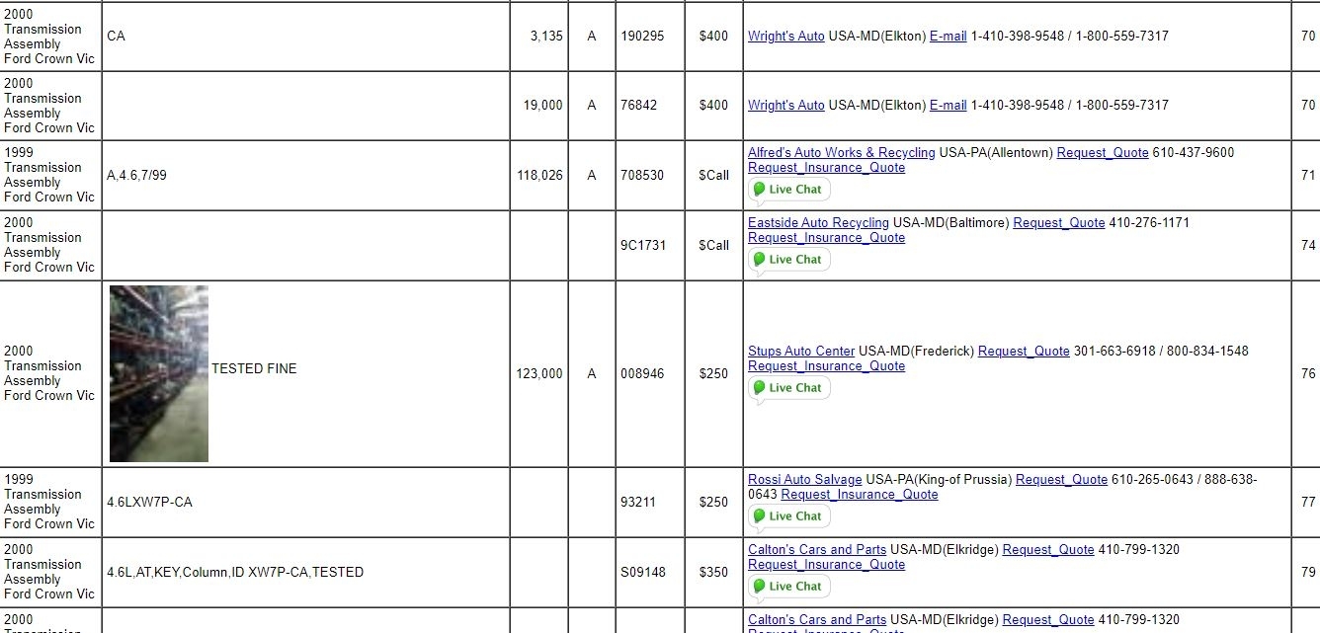
Task: Open Wright's Auto link in stock 190295 row
Action: 785,36
